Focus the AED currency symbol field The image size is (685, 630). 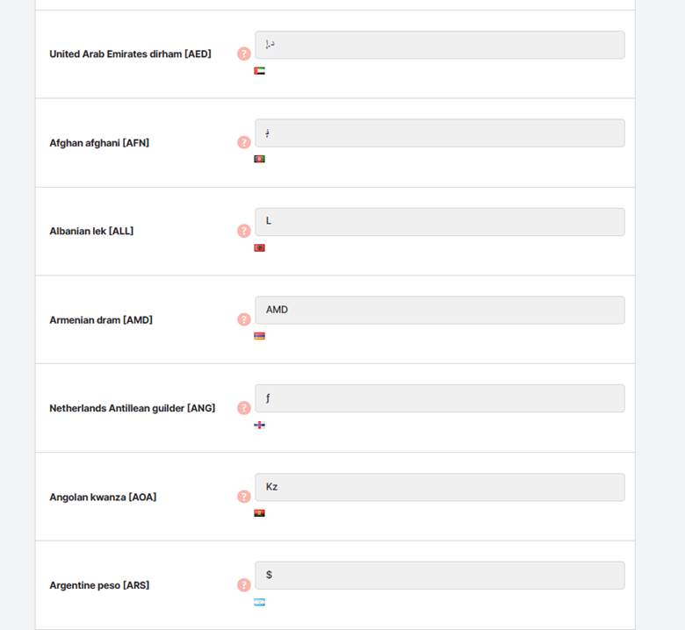[440, 45]
